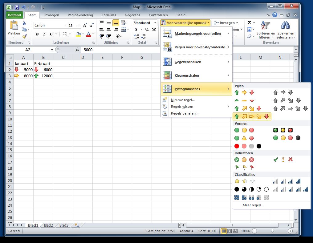The height and width of the screenshot is (243, 313).
Task: Open the Gegevens ribbon tab
Action: point(132,15)
